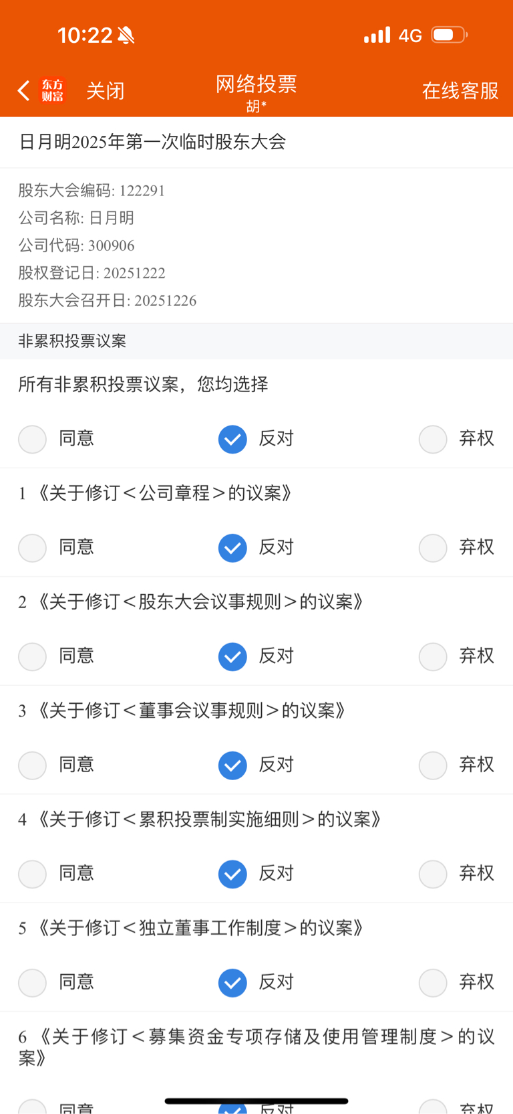Choose 同意 for proposal 4 累积投票制实施细则
This screenshot has width=513, height=1114.
pyautogui.click(x=33, y=874)
